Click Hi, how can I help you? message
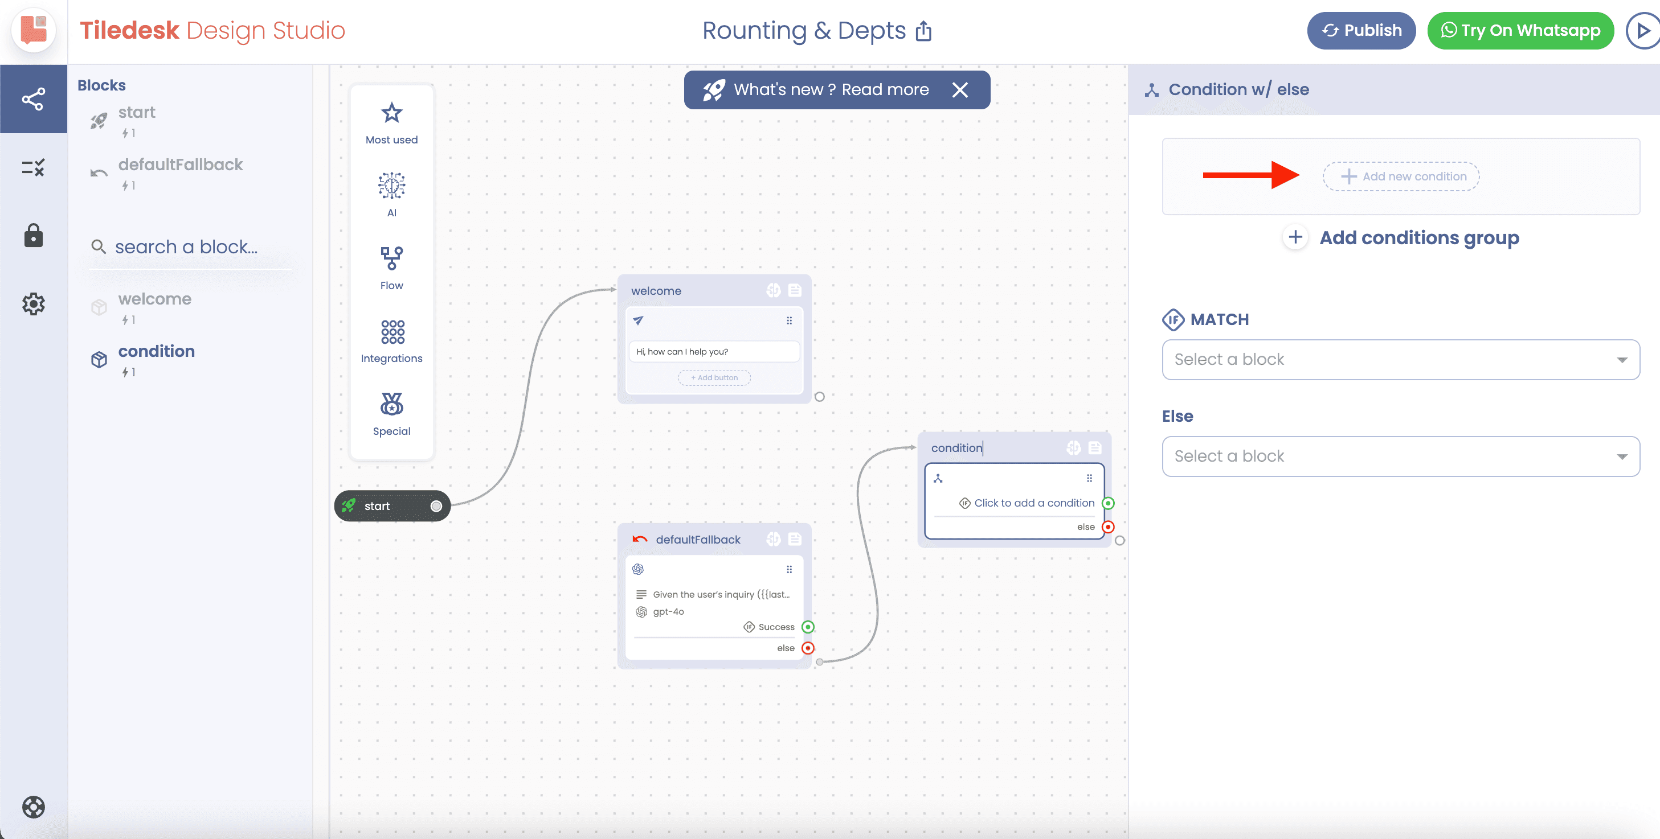1660x839 pixels. coord(714,352)
